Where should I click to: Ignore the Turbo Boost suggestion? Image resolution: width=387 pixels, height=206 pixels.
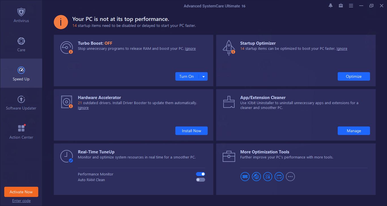pos(190,49)
